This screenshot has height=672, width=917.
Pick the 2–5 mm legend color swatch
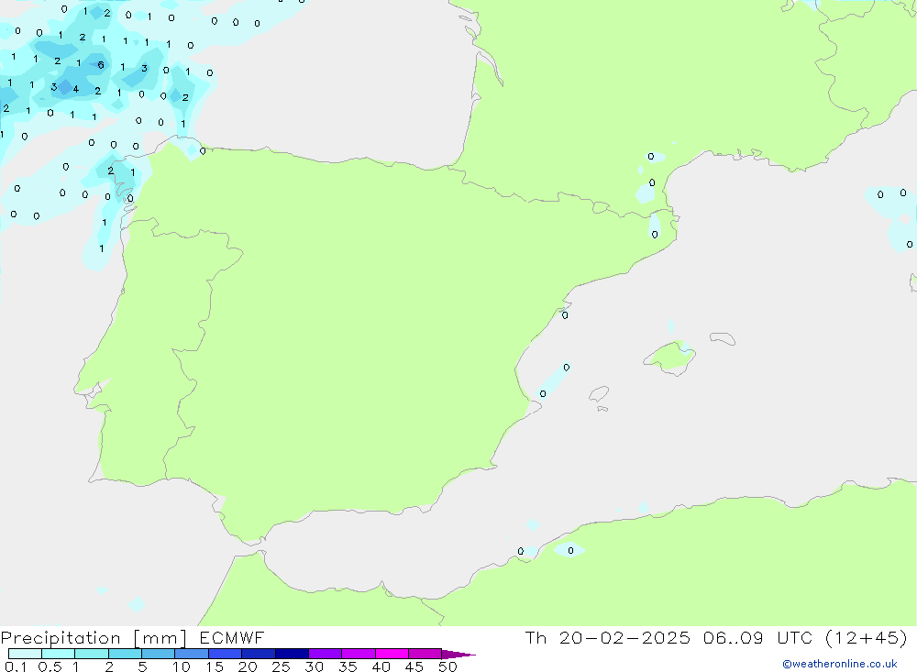tap(125, 654)
